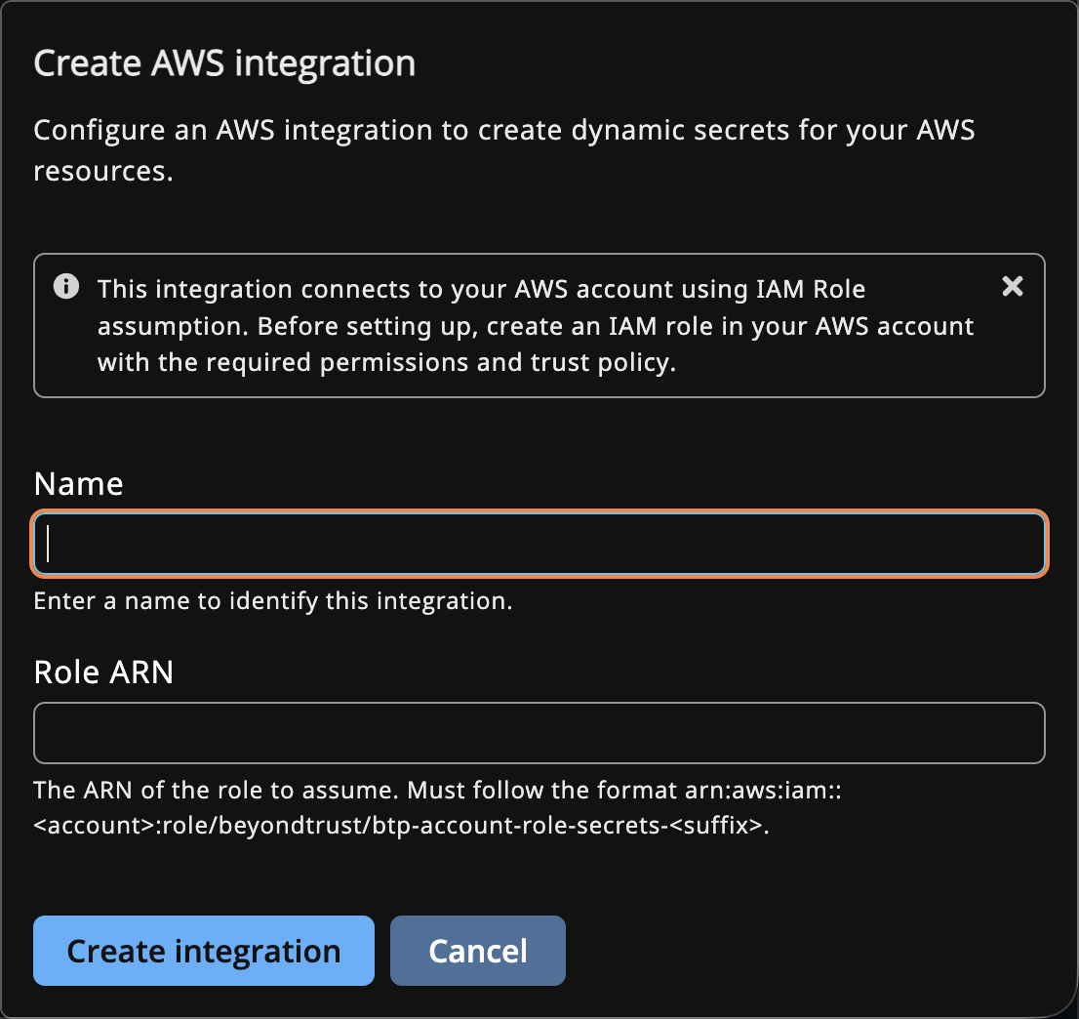Cancel the AWS integration dialog

tap(478, 950)
